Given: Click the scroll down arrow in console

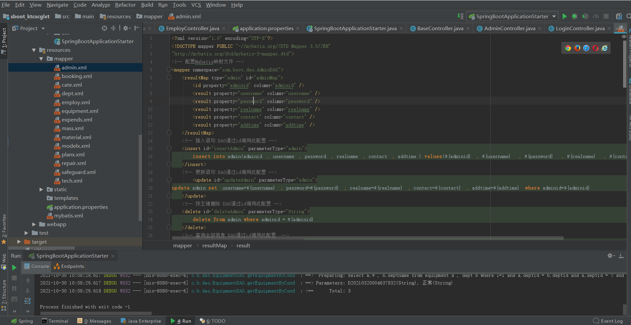Looking at the screenshot, I should click(28, 291).
